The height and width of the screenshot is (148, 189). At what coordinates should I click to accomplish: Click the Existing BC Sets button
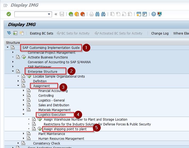coord(41,33)
